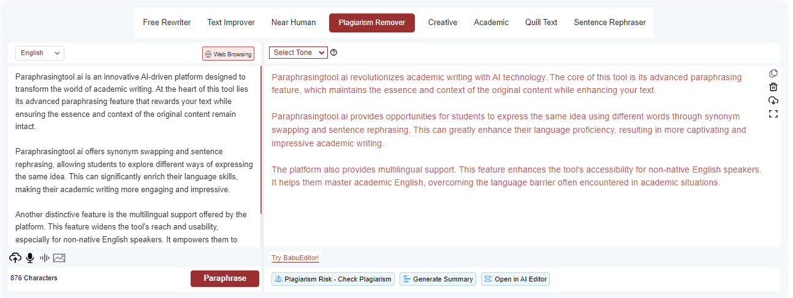Switch to Free Rewriter mode

[x=167, y=23]
